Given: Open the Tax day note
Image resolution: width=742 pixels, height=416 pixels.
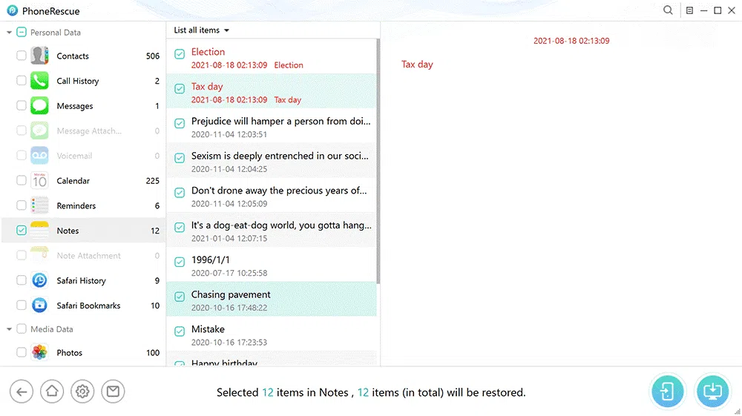Looking at the screenshot, I should 207,87.
